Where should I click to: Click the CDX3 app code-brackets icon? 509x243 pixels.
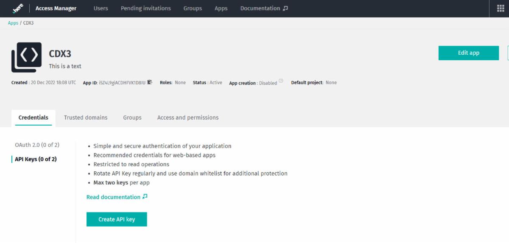[x=26, y=57]
